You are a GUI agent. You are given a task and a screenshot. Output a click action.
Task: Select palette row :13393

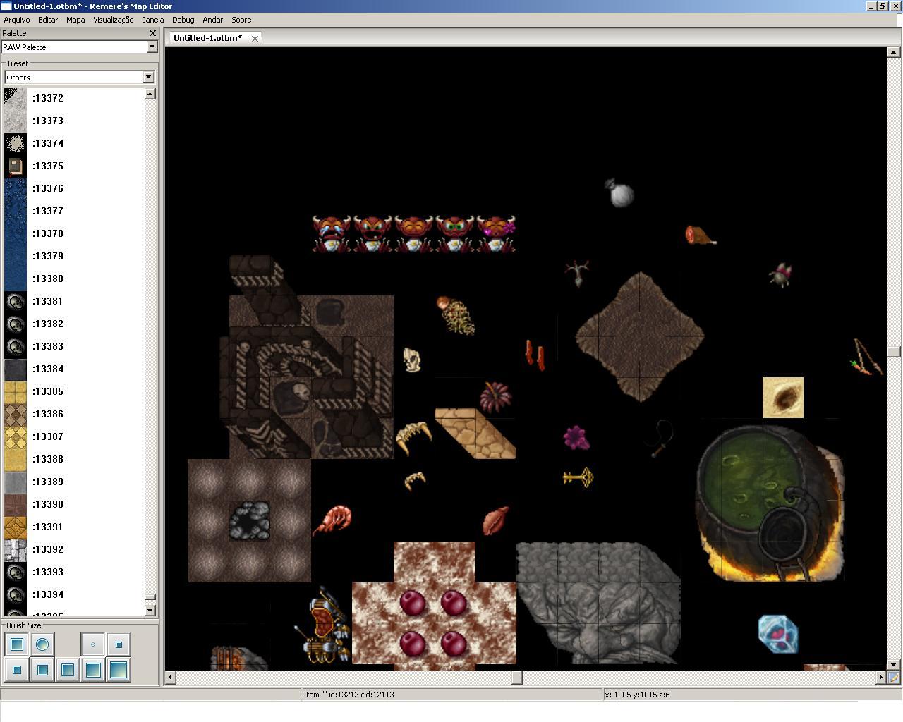tap(74, 572)
